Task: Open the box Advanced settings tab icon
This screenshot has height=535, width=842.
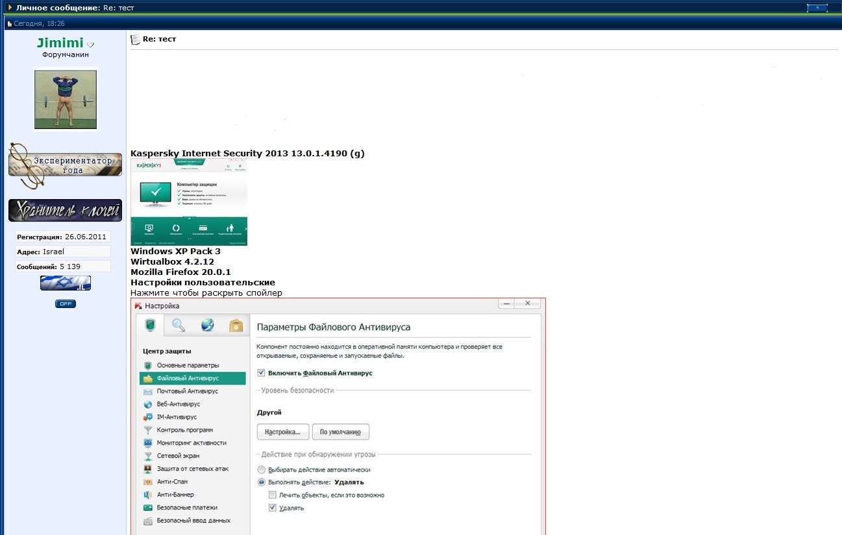Action: click(x=236, y=326)
